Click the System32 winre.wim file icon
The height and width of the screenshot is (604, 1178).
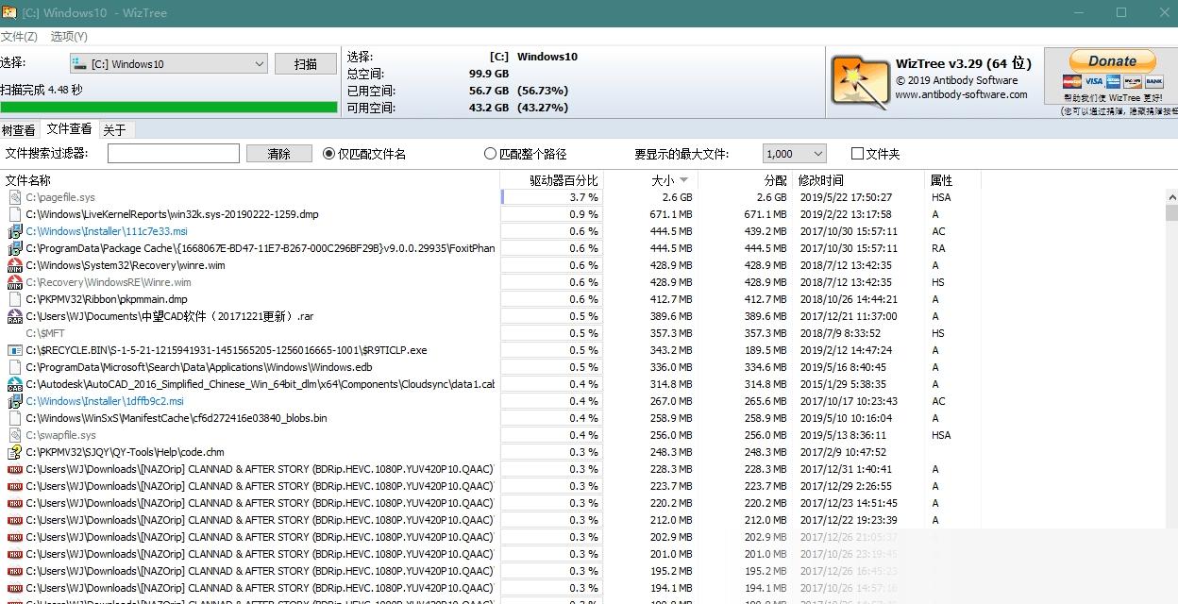click(14, 265)
